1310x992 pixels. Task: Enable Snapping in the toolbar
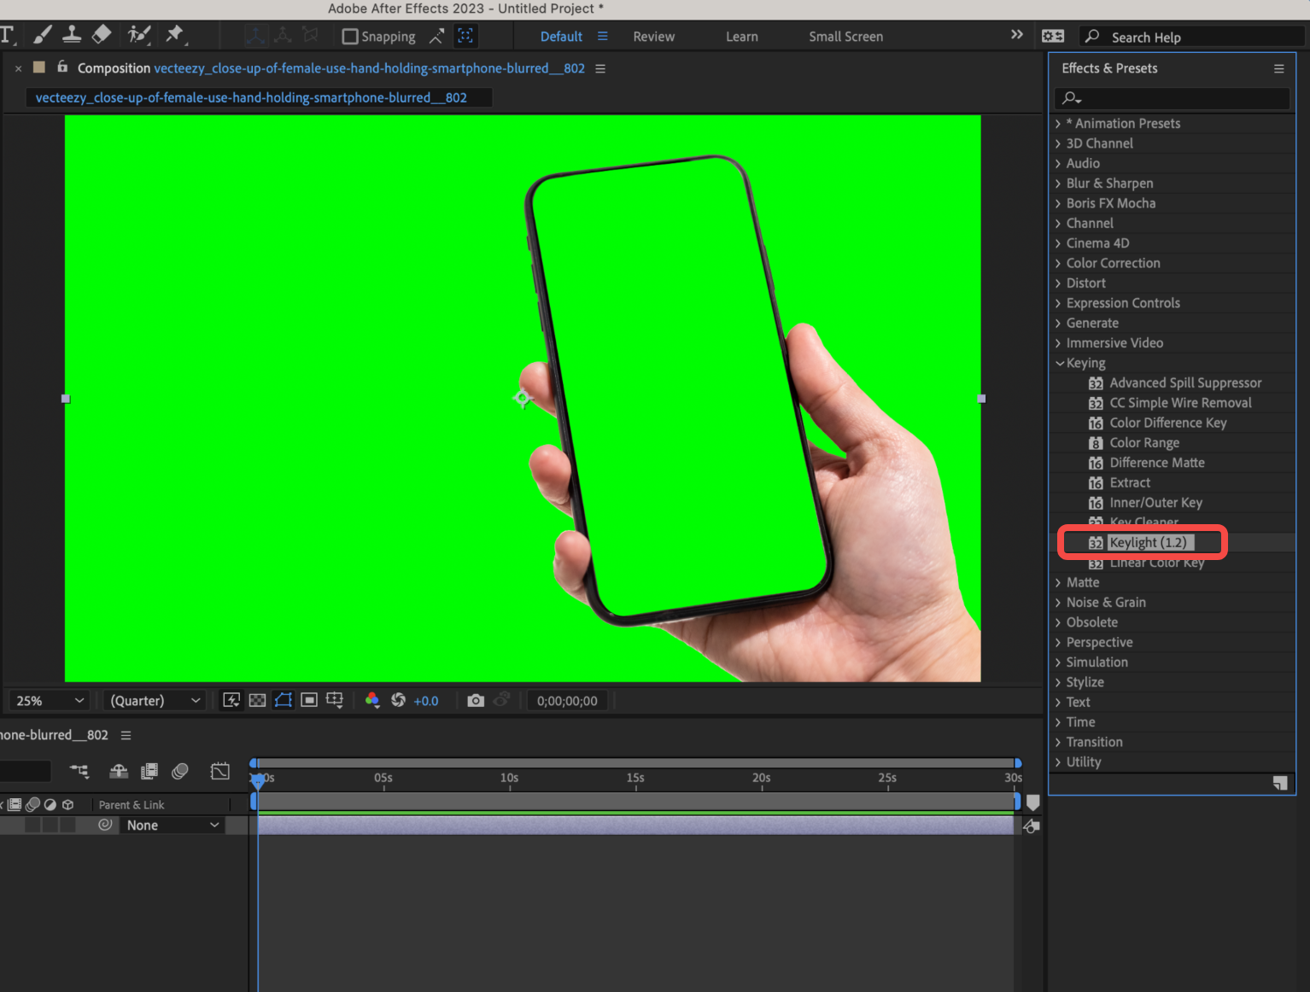pyautogui.click(x=349, y=36)
